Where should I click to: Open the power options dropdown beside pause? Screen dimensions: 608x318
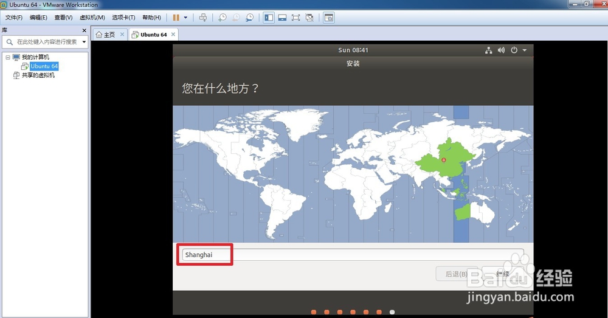pyautogui.click(x=185, y=18)
